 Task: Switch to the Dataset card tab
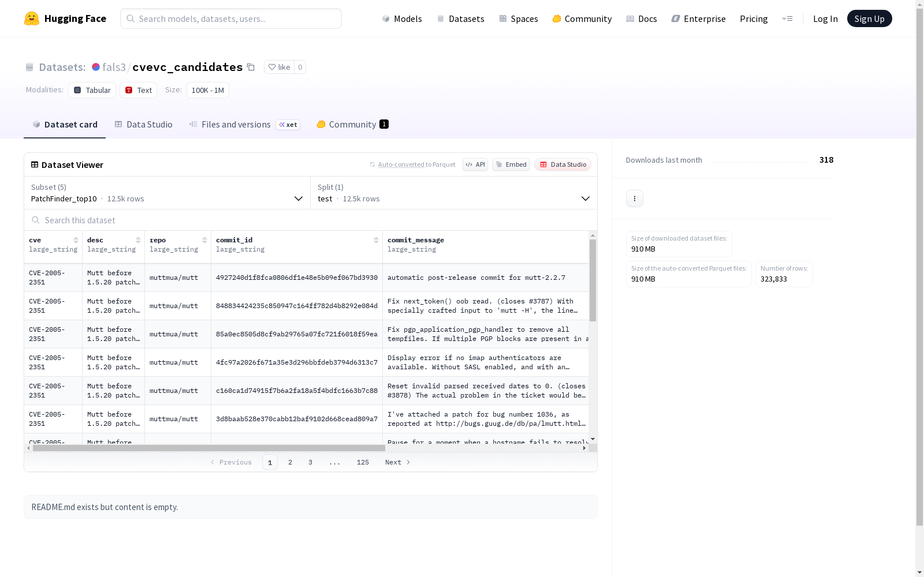(x=65, y=125)
